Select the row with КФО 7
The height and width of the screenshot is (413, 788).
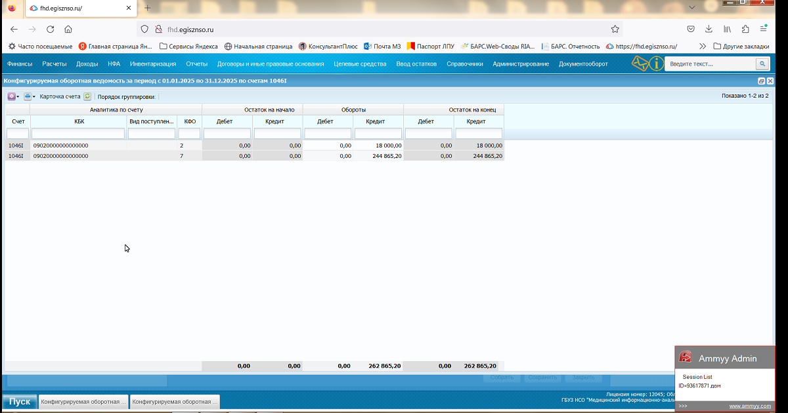coord(255,156)
